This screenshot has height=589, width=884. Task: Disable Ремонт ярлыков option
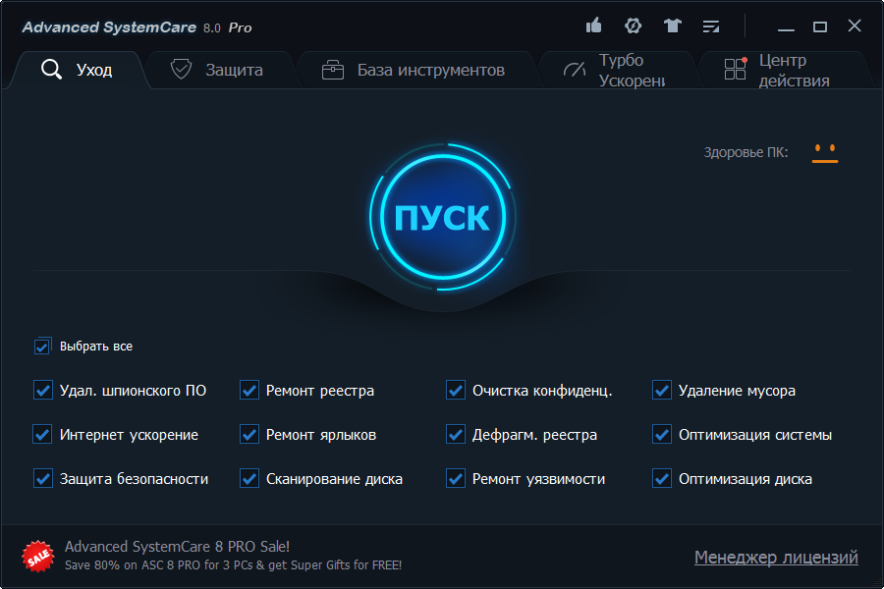pyautogui.click(x=249, y=435)
